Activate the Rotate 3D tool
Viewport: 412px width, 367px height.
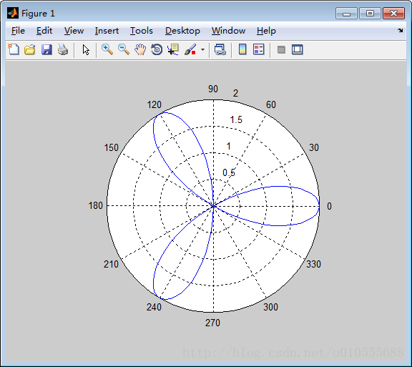157,49
